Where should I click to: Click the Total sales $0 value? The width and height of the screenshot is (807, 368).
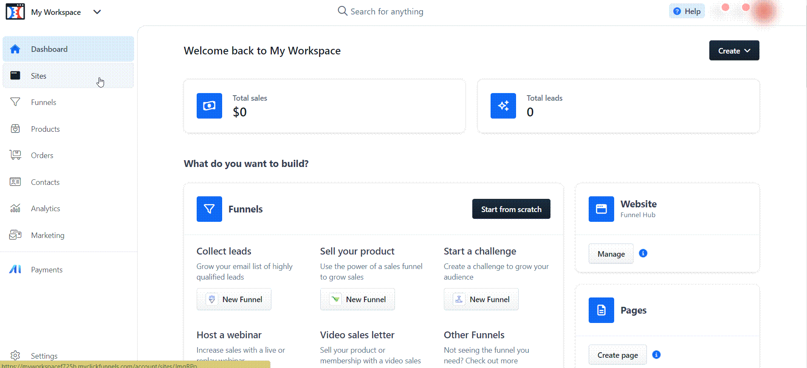click(240, 112)
